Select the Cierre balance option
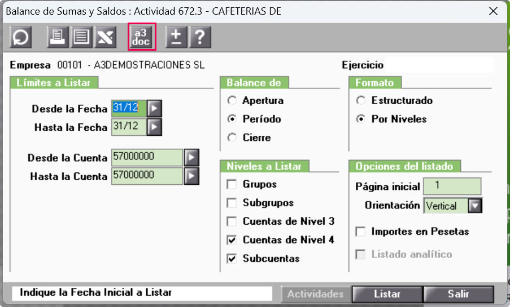Viewport: 510px width, 307px height. coord(232,137)
